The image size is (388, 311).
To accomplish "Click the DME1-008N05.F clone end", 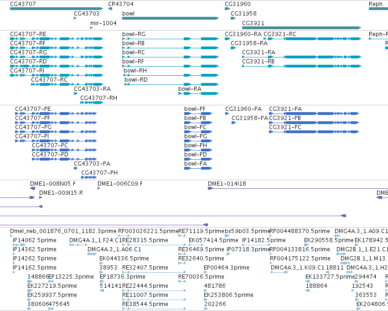I will click(33, 188).
